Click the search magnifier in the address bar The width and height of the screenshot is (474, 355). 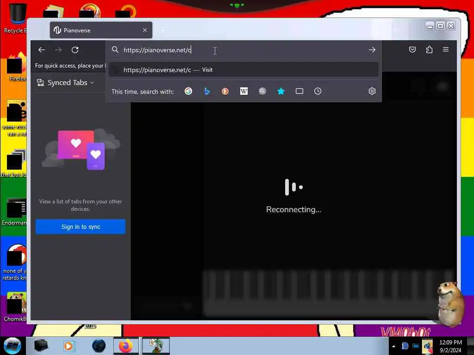(115, 49)
